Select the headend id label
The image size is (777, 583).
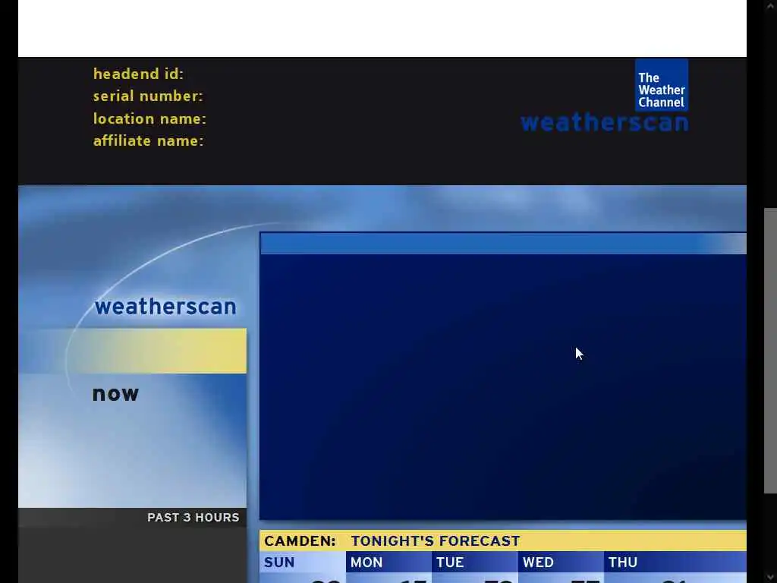tap(138, 74)
